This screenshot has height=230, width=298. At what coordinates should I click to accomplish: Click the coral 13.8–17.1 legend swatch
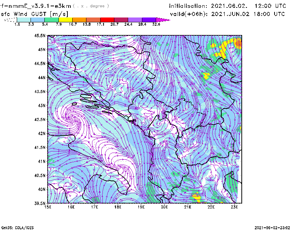[93, 20]
